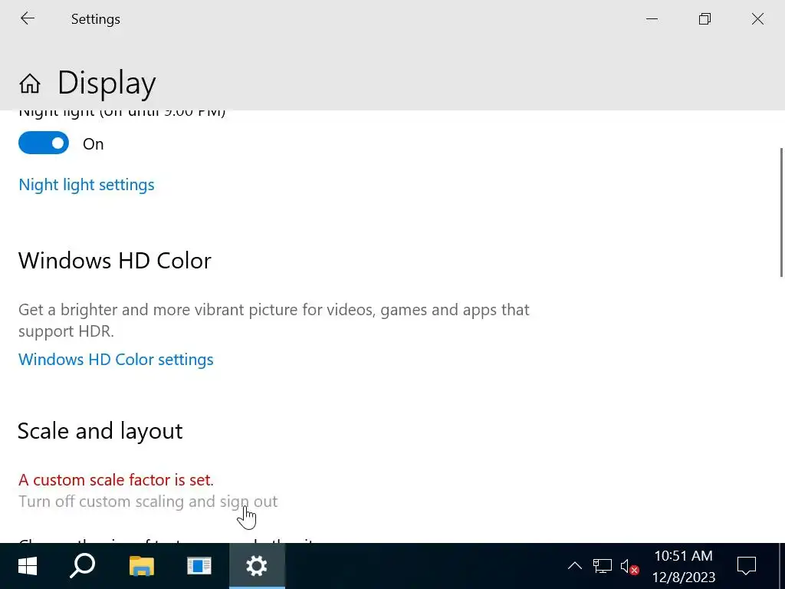Viewport: 785px width, 589px height.
Task: Click the Settings gear taskbar icon
Action: pos(257,567)
